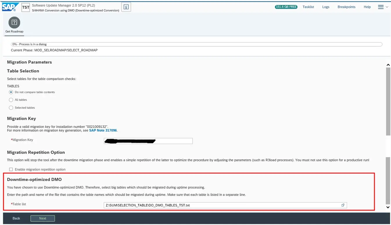391x225 pixels.
Task: Click the Back button
Action: tap(16, 218)
